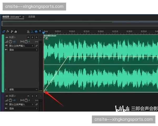Switch to the track EQ view

[x=16, y=31]
